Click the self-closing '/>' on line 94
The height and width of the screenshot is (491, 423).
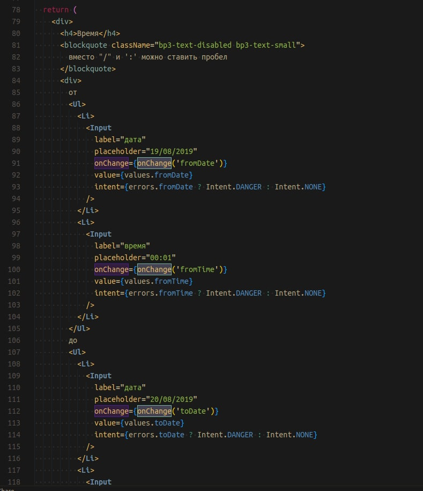point(90,199)
